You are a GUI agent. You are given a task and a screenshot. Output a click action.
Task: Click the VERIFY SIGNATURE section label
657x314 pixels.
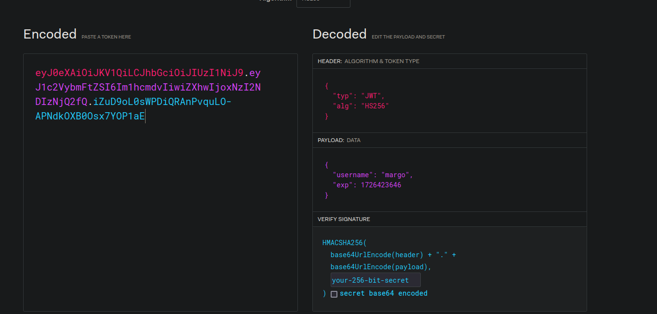(x=344, y=219)
